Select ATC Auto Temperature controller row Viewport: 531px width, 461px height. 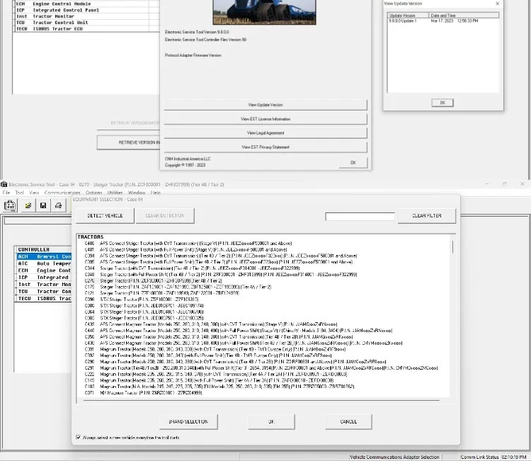coord(44,263)
